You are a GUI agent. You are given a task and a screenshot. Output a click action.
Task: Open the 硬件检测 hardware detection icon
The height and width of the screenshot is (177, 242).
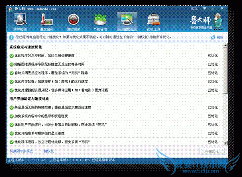(20, 22)
